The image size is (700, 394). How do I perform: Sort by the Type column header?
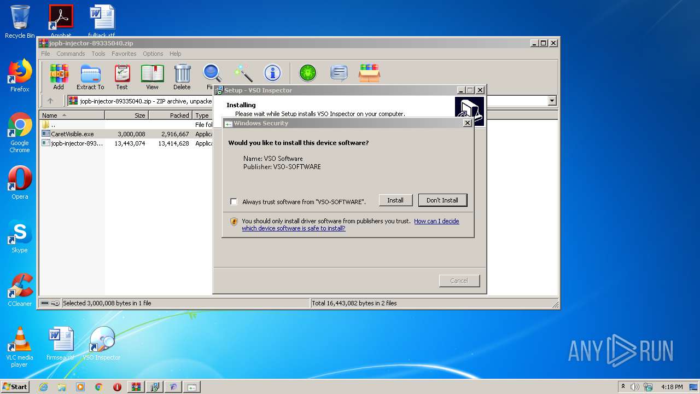click(x=202, y=115)
